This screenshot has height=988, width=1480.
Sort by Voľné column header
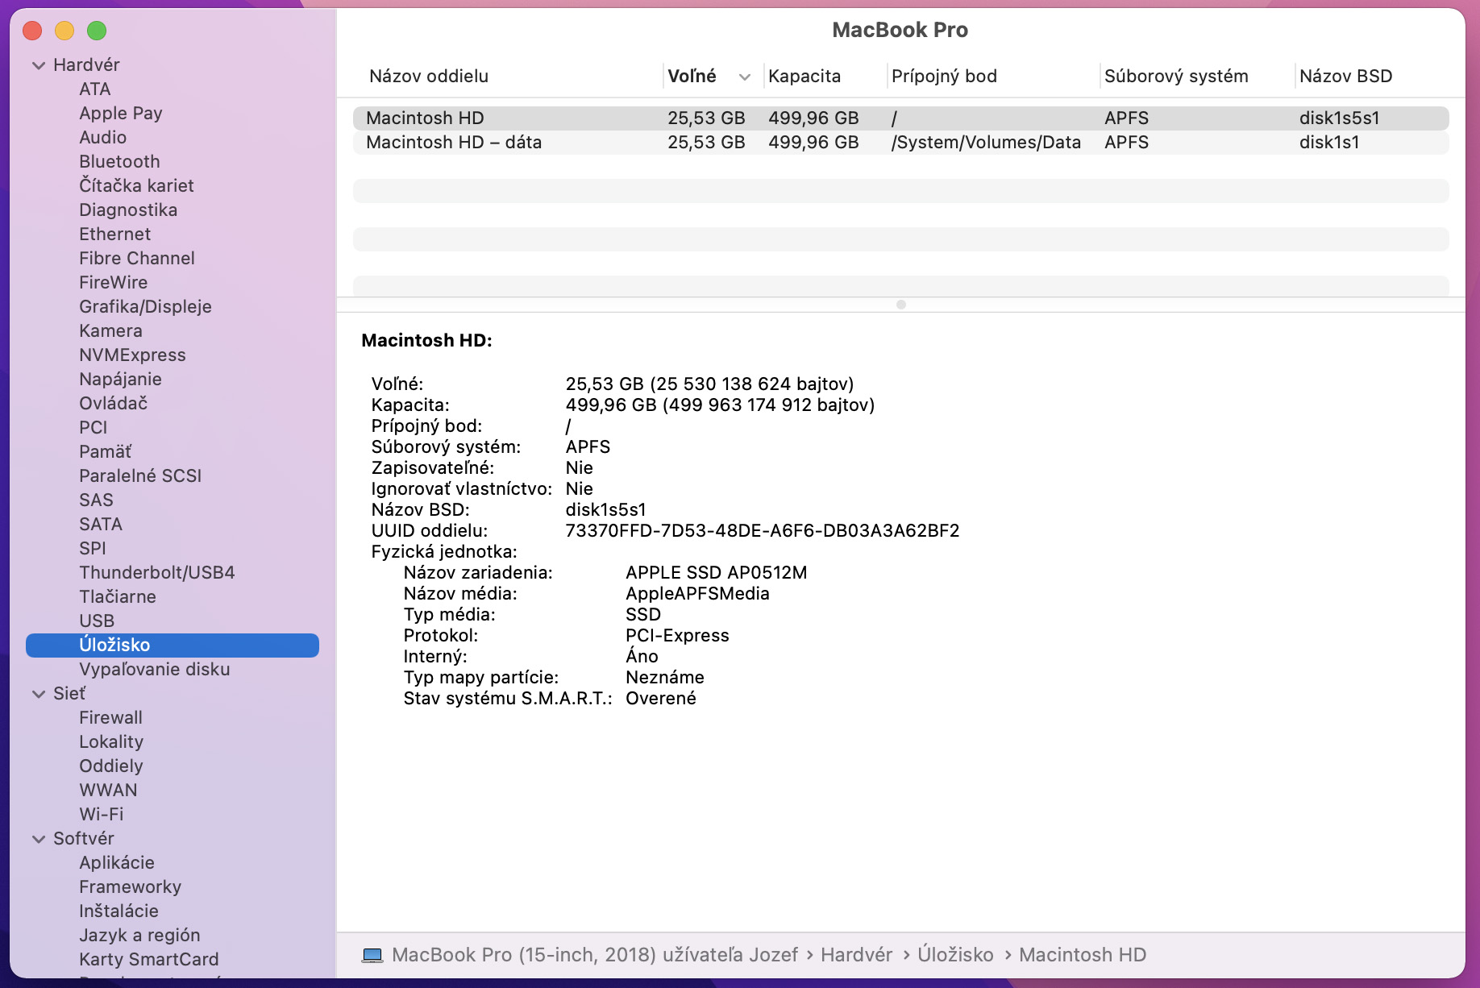[692, 77]
